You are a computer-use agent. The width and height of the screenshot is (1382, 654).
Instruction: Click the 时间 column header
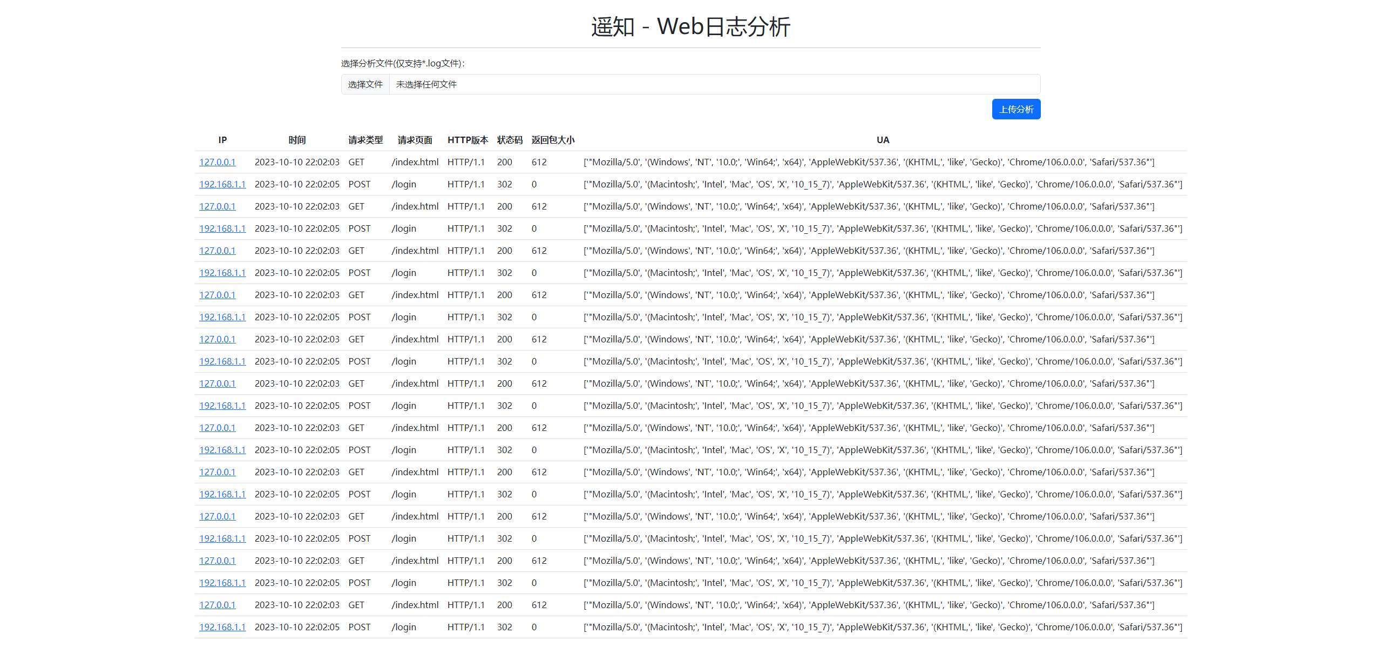(297, 140)
